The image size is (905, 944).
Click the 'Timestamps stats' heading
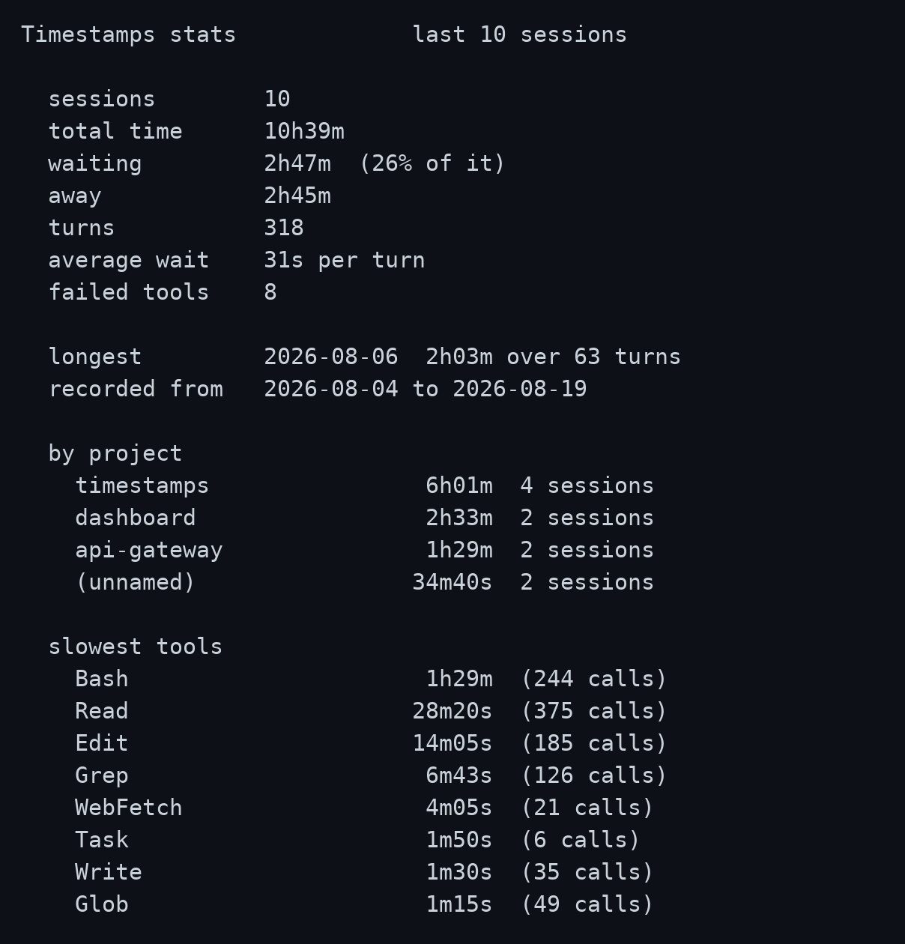129,35
